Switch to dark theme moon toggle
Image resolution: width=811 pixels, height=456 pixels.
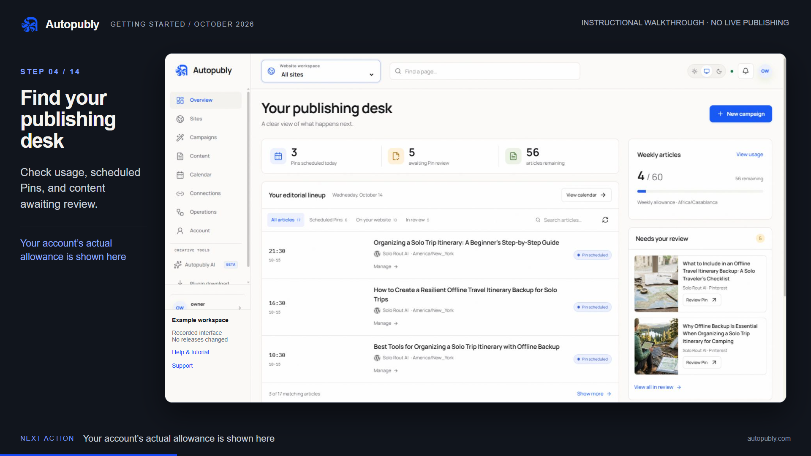click(x=719, y=71)
